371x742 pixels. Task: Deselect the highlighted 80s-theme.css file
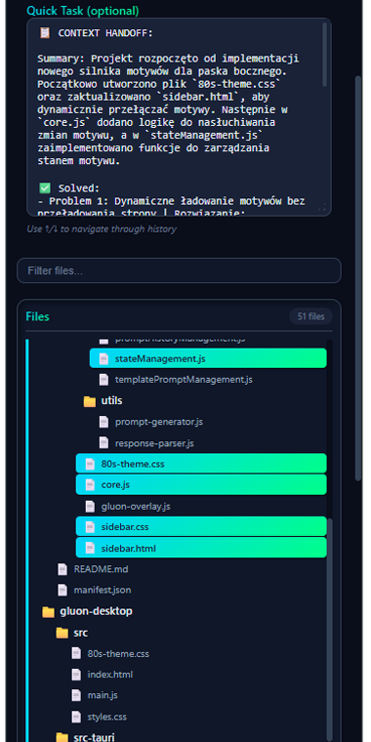pos(201,464)
